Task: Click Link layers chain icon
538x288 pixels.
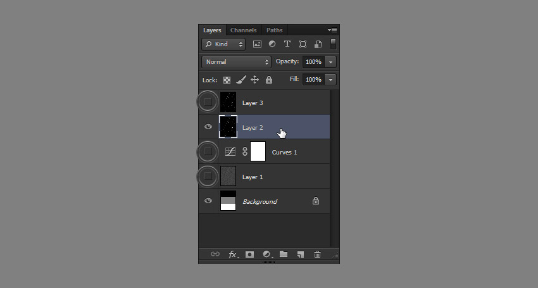Action: click(x=215, y=254)
